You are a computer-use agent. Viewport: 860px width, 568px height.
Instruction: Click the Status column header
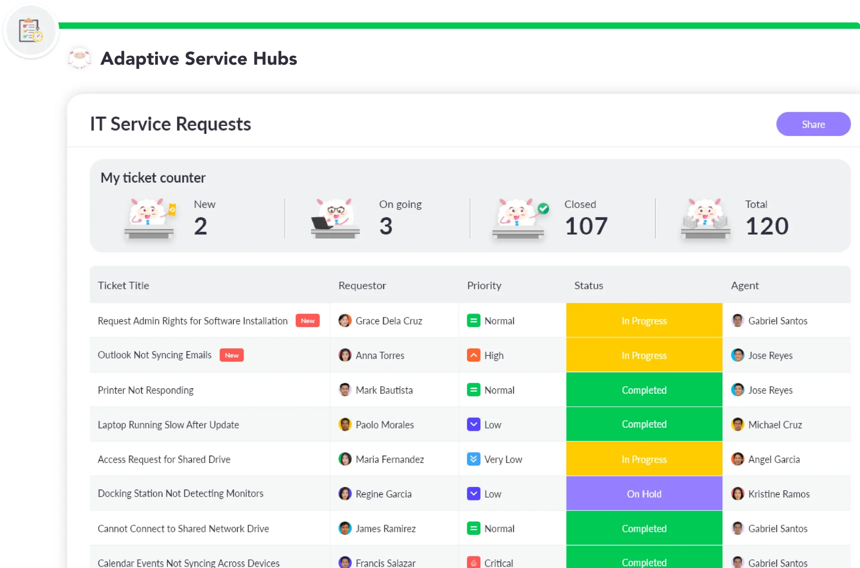pos(588,285)
